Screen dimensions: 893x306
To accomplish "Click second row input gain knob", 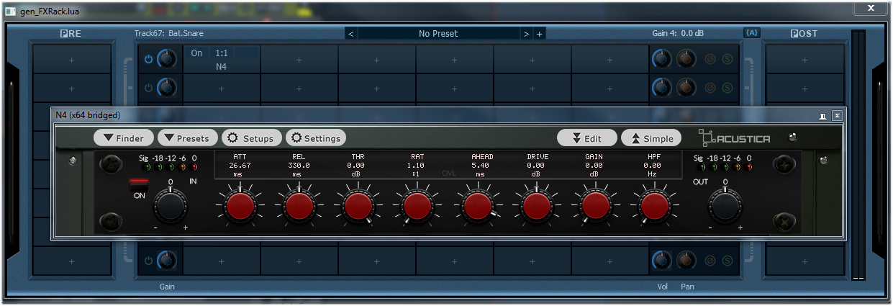I will tap(167, 88).
